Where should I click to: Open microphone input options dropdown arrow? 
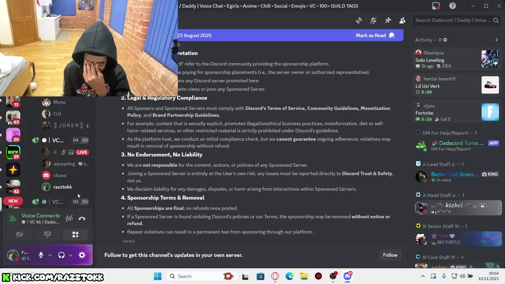pyautogui.click(x=50, y=255)
